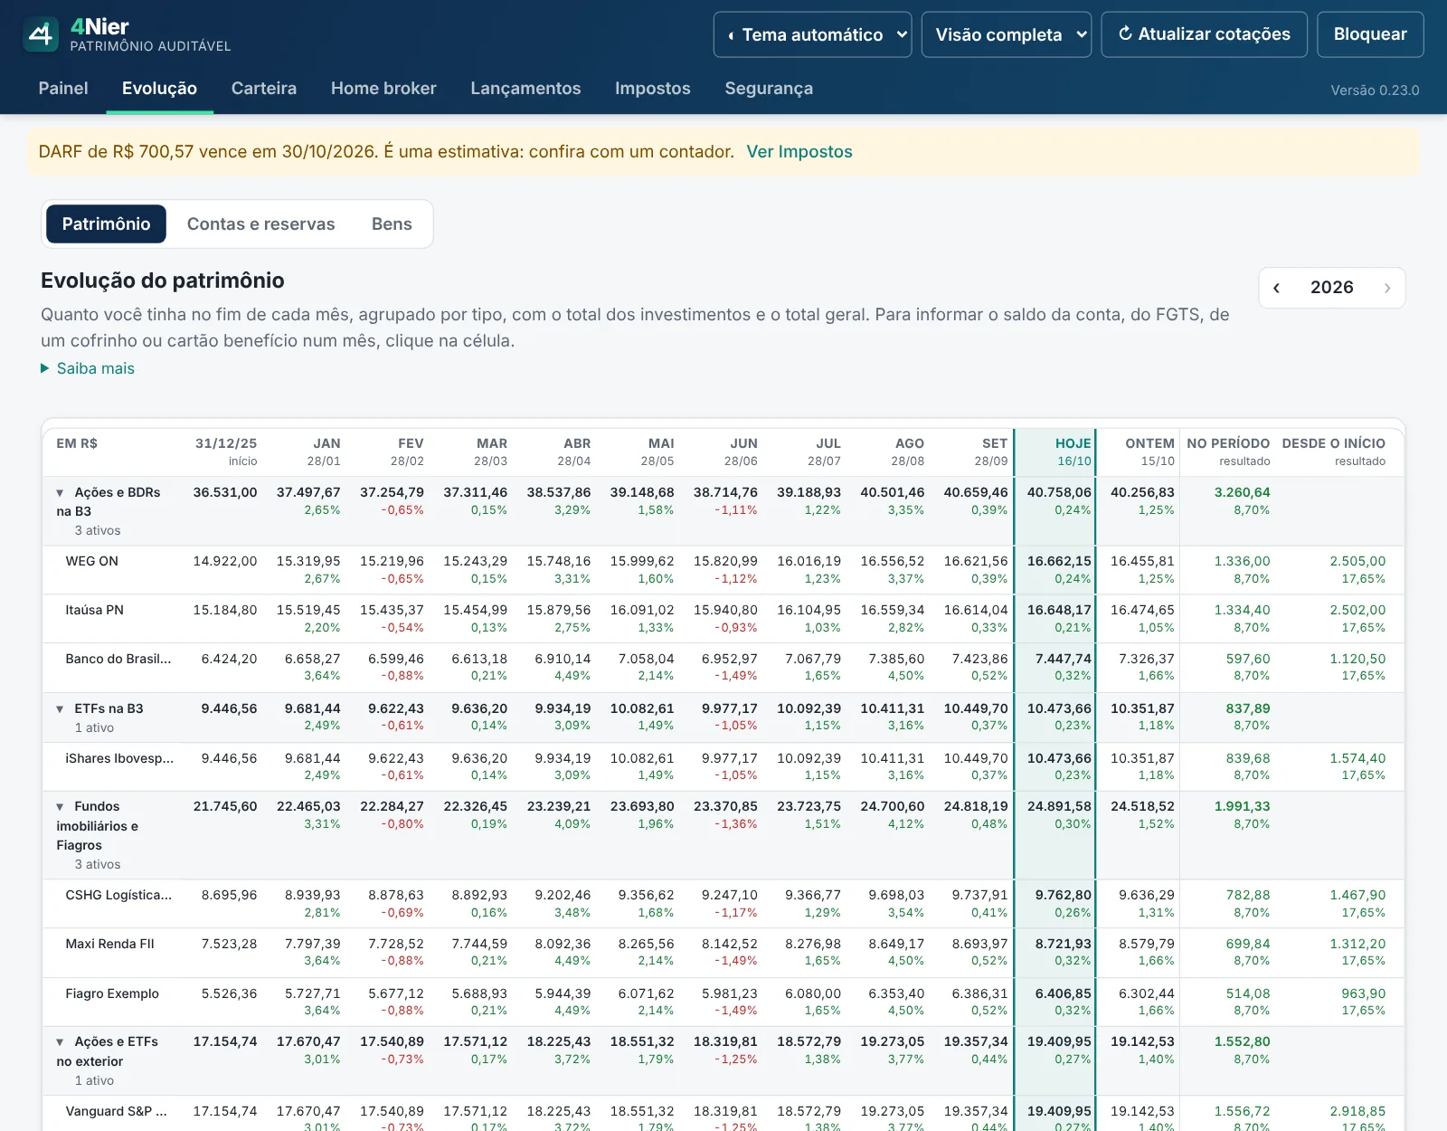The image size is (1447, 1131).
Task: Click the Bloquear button
Action: coord(1370,34)
